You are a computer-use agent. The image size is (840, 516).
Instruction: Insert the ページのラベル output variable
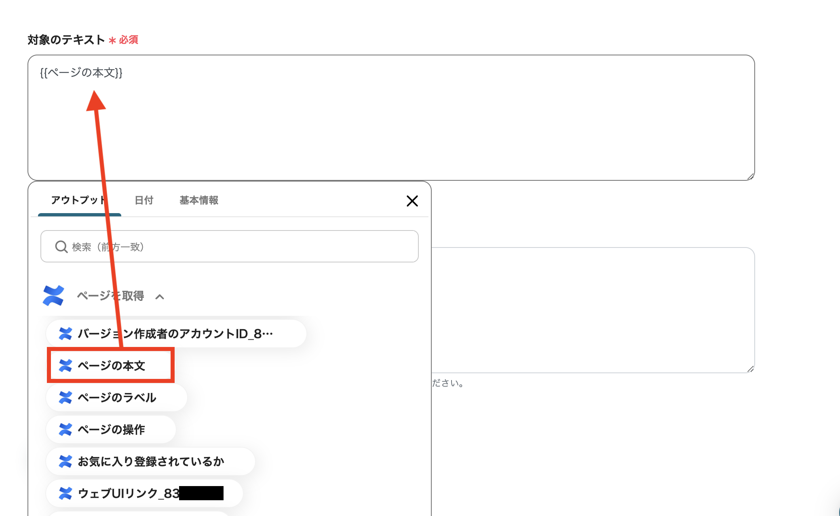pos(116,398)
